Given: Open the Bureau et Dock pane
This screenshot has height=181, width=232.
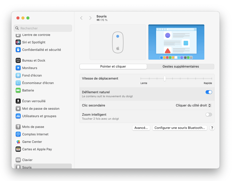Looking at the screenshot, I should (43, 60).
